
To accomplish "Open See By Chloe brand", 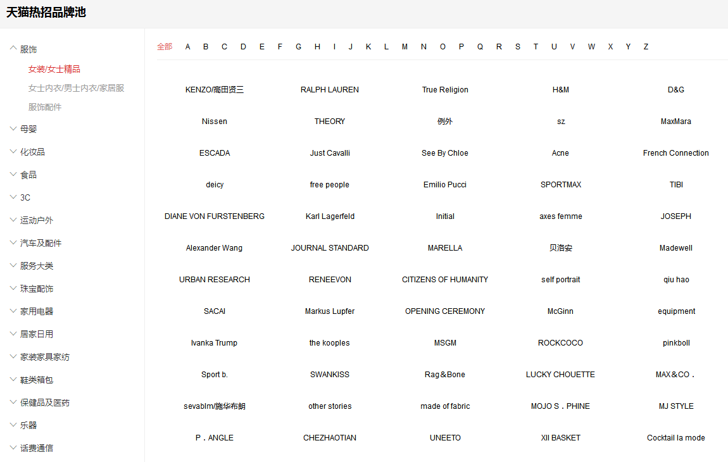I will pyautogui.click(x=445, y=153).
